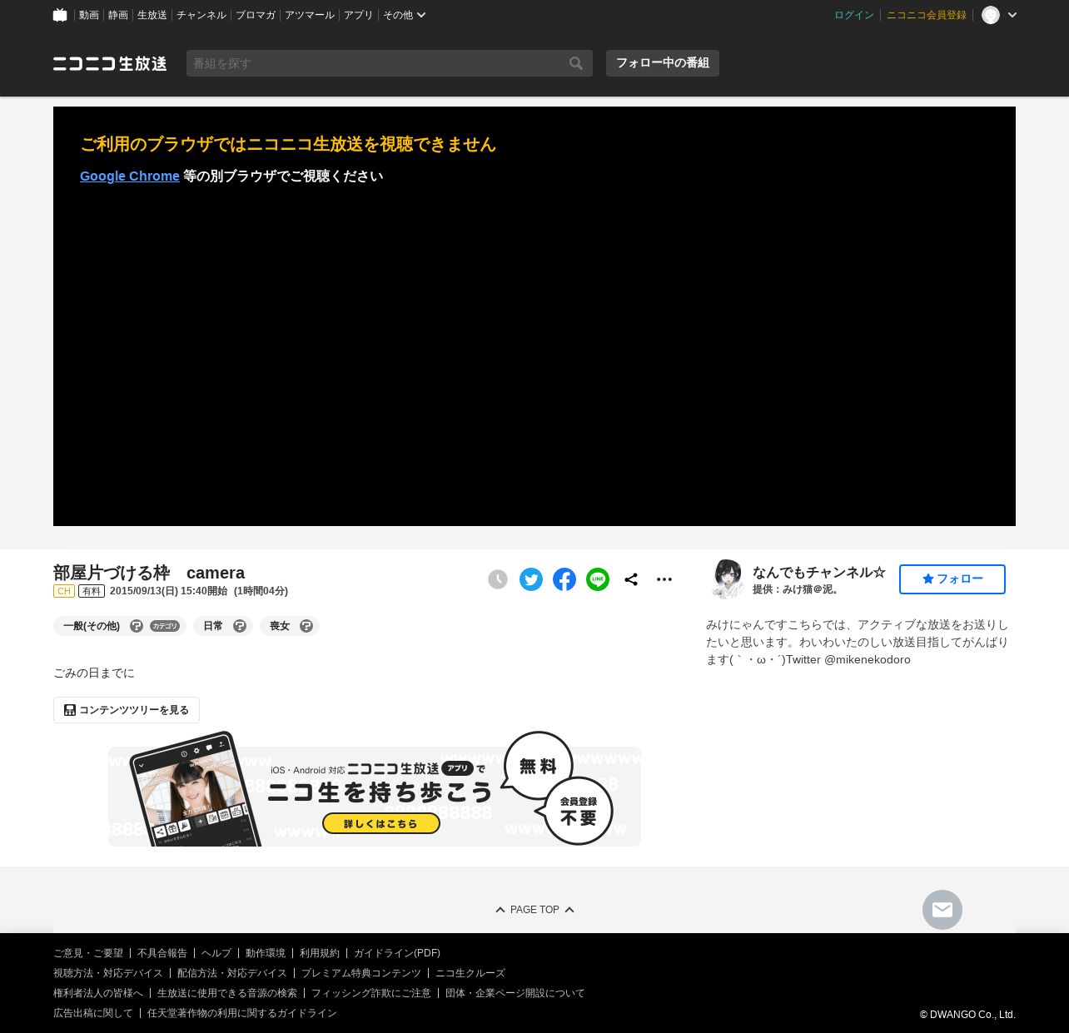Screen dimensions: 1069x1033
Task: Click the ごみの日までに description text
Action: [x=94, y=673]
